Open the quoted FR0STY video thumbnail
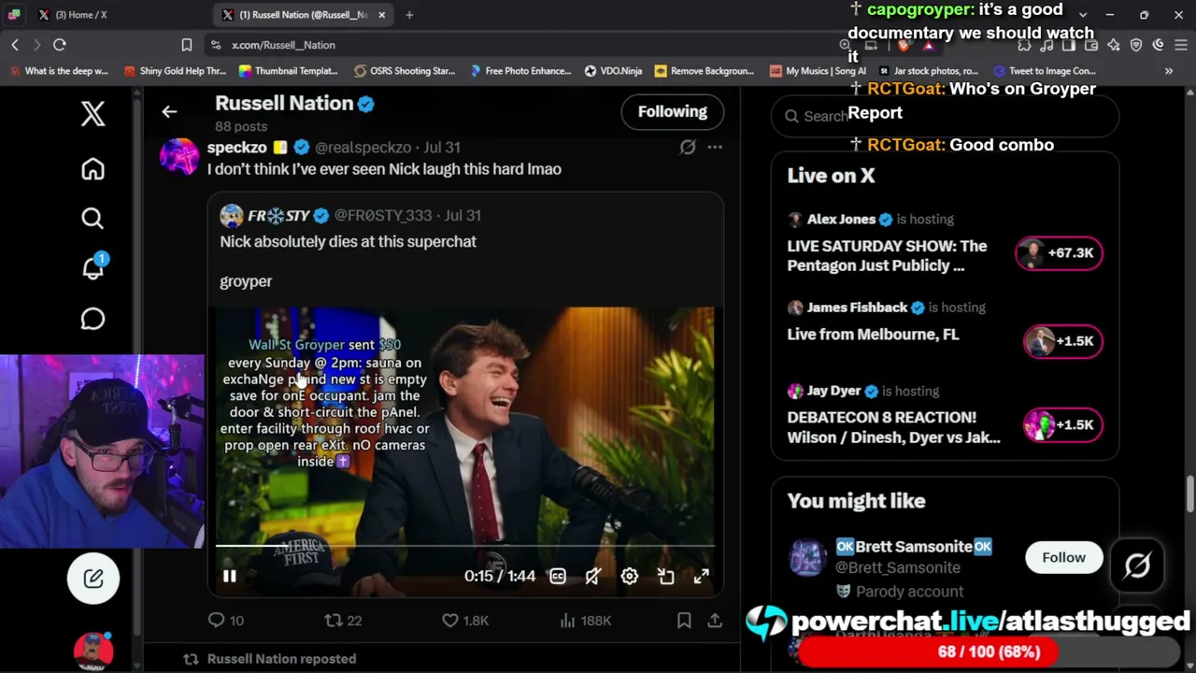Viewport: 1196px width, 673px height. pos(465,451)
